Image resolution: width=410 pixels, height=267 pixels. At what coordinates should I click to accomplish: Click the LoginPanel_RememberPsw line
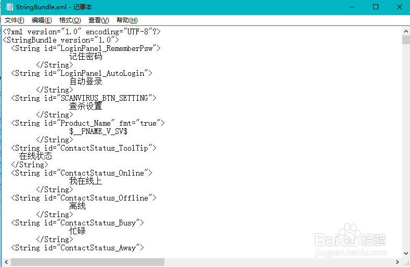[x=86, y=48]
